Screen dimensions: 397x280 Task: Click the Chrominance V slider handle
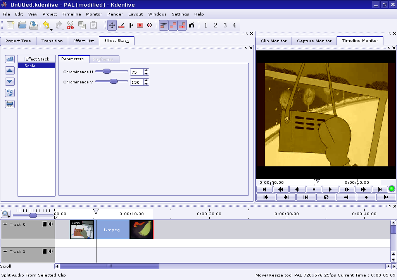[x=114, y=81]
